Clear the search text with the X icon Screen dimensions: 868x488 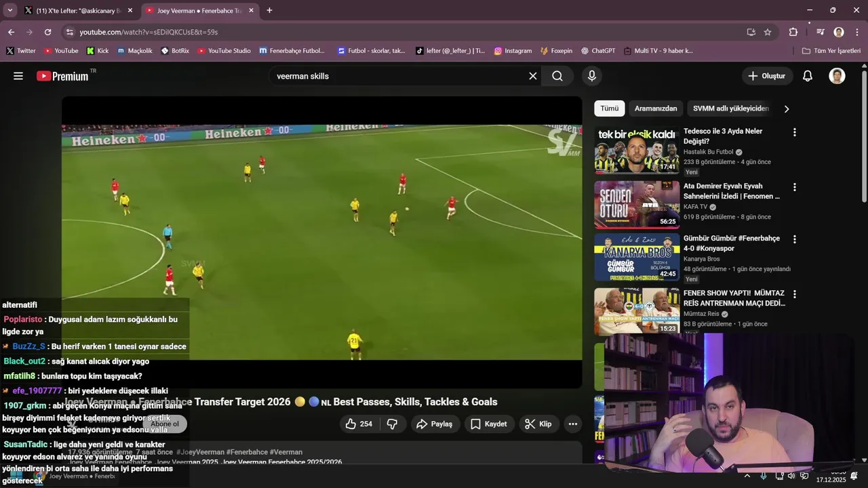(533, 76)
